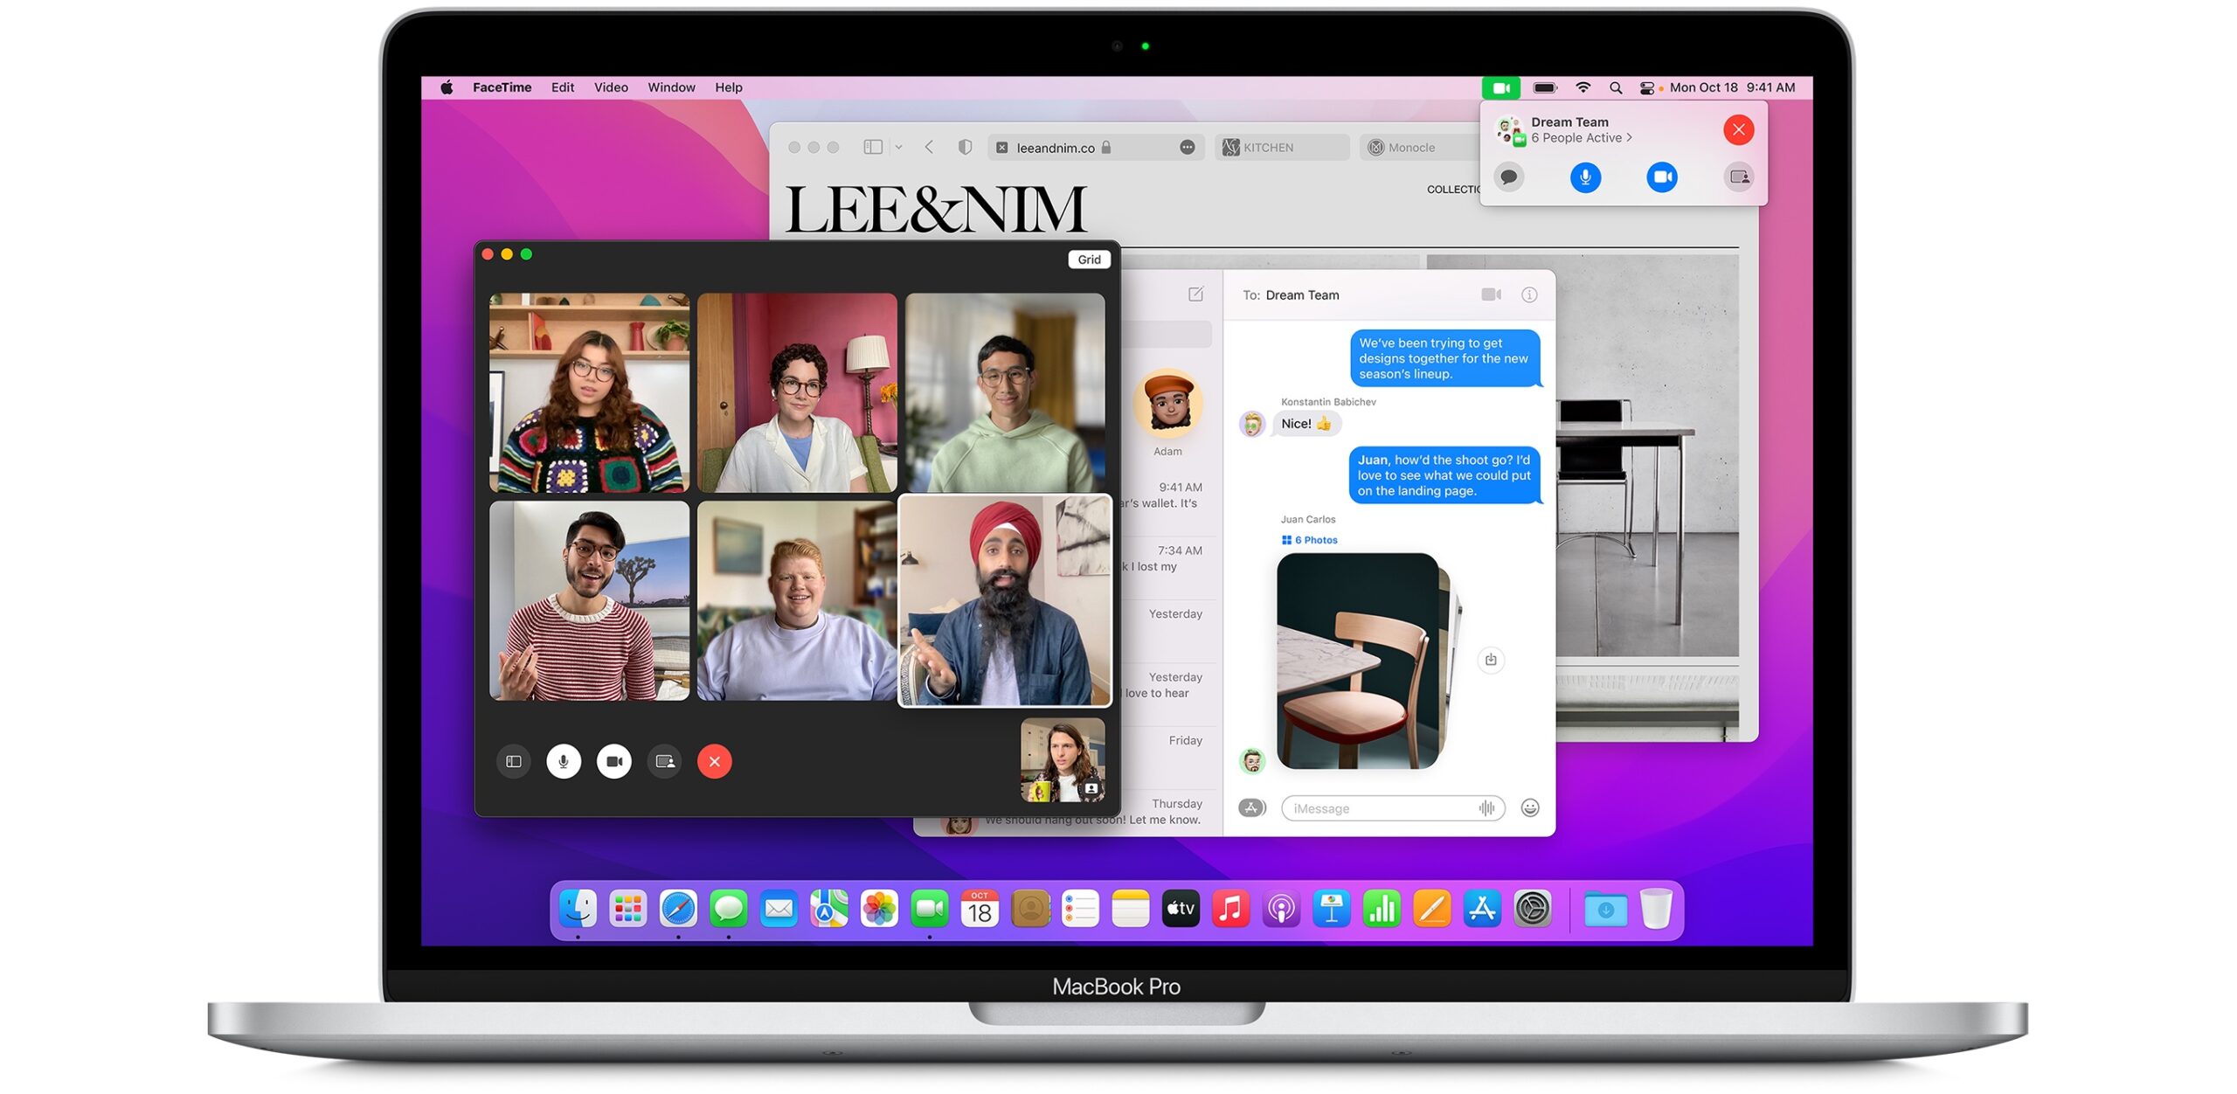Expand 6 People Active details

pos(1582,138)
